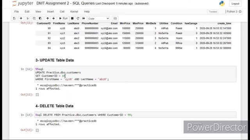The width and height of the screenshot is (250, 140).
Task: Copy selected cells icon
Action: [x=34, y=18]
